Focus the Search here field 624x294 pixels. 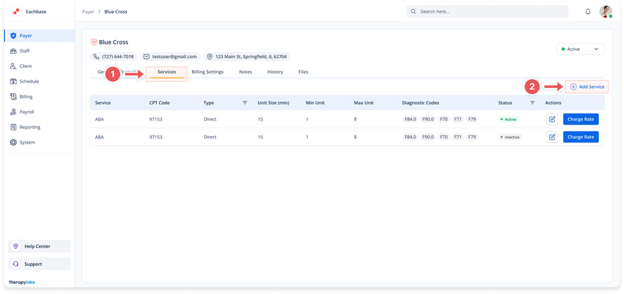pyautogui.click(x=487, y=12)
